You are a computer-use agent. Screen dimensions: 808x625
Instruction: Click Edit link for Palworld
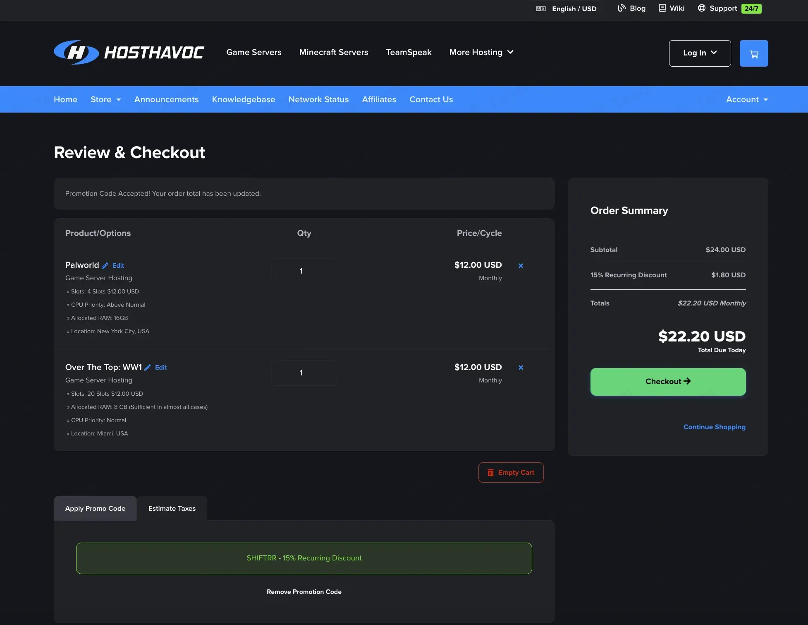click(x=118, y=266)
